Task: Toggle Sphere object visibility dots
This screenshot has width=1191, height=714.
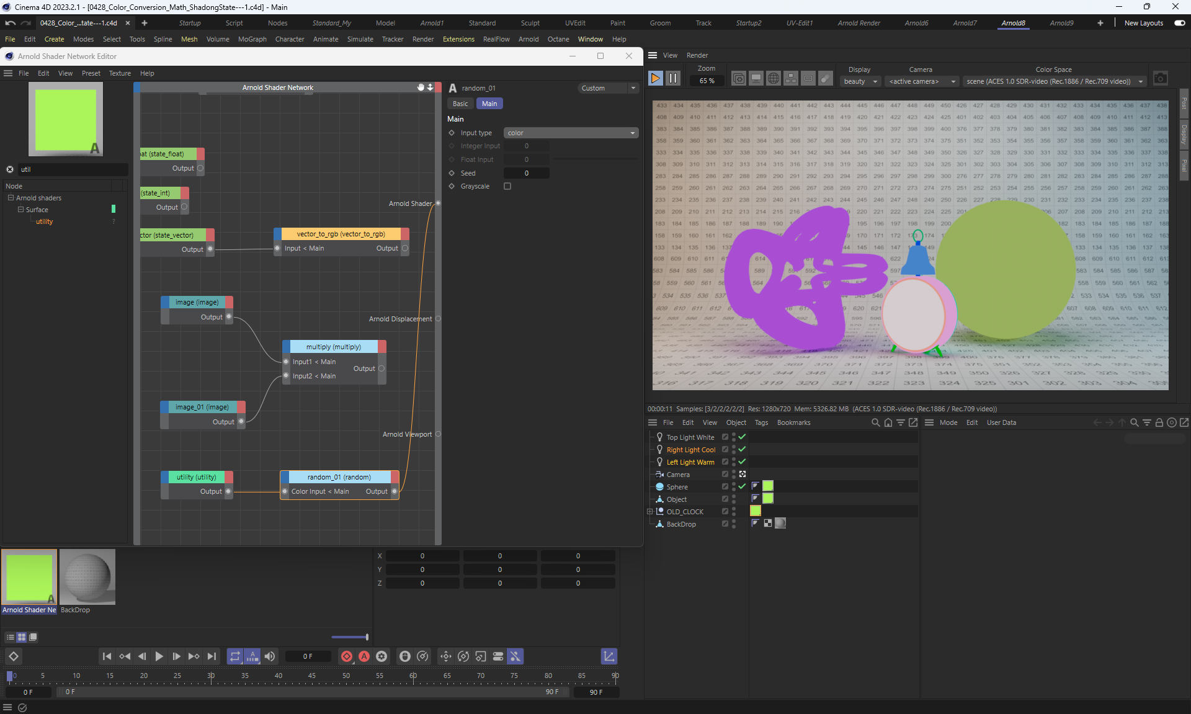Action: (734, 487)
